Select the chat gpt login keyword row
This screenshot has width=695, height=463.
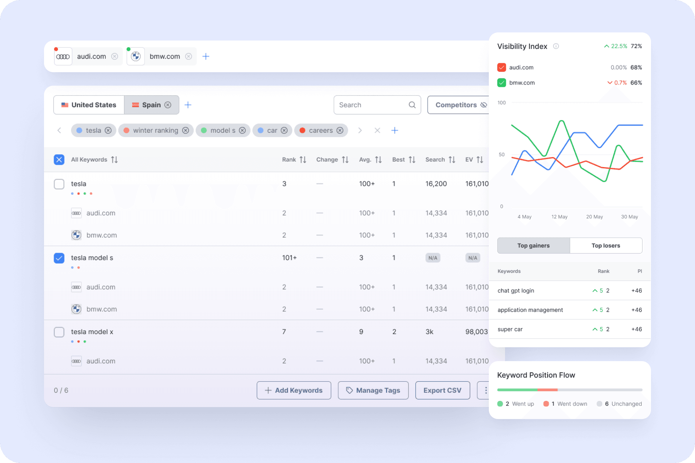[570, 291]
